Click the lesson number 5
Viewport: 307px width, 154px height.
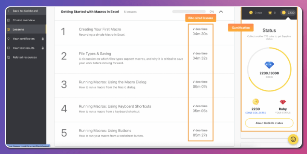[64, 133]
